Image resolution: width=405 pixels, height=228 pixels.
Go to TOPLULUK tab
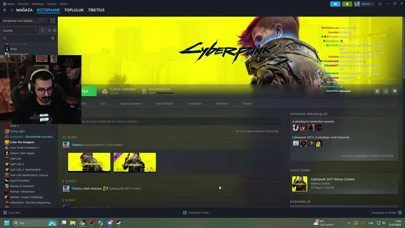tap(74, 10)
